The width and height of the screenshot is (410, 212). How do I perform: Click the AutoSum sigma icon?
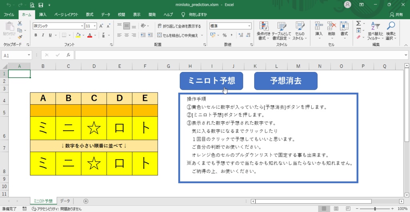(358, 24)
